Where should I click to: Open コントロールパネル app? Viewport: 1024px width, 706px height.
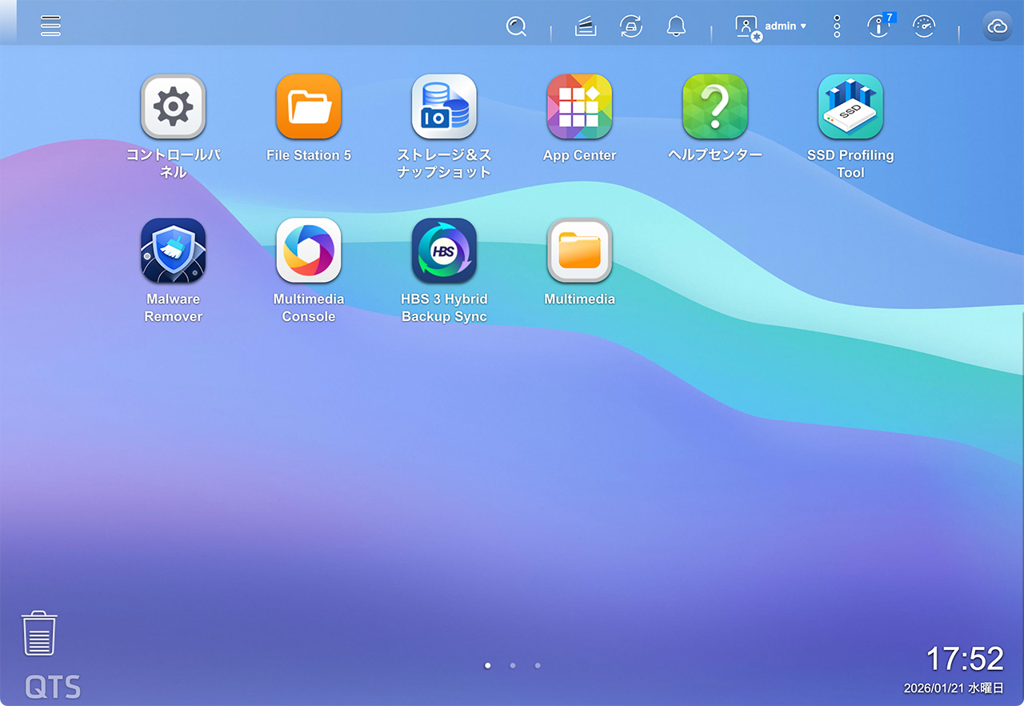(x=173, y=107)
